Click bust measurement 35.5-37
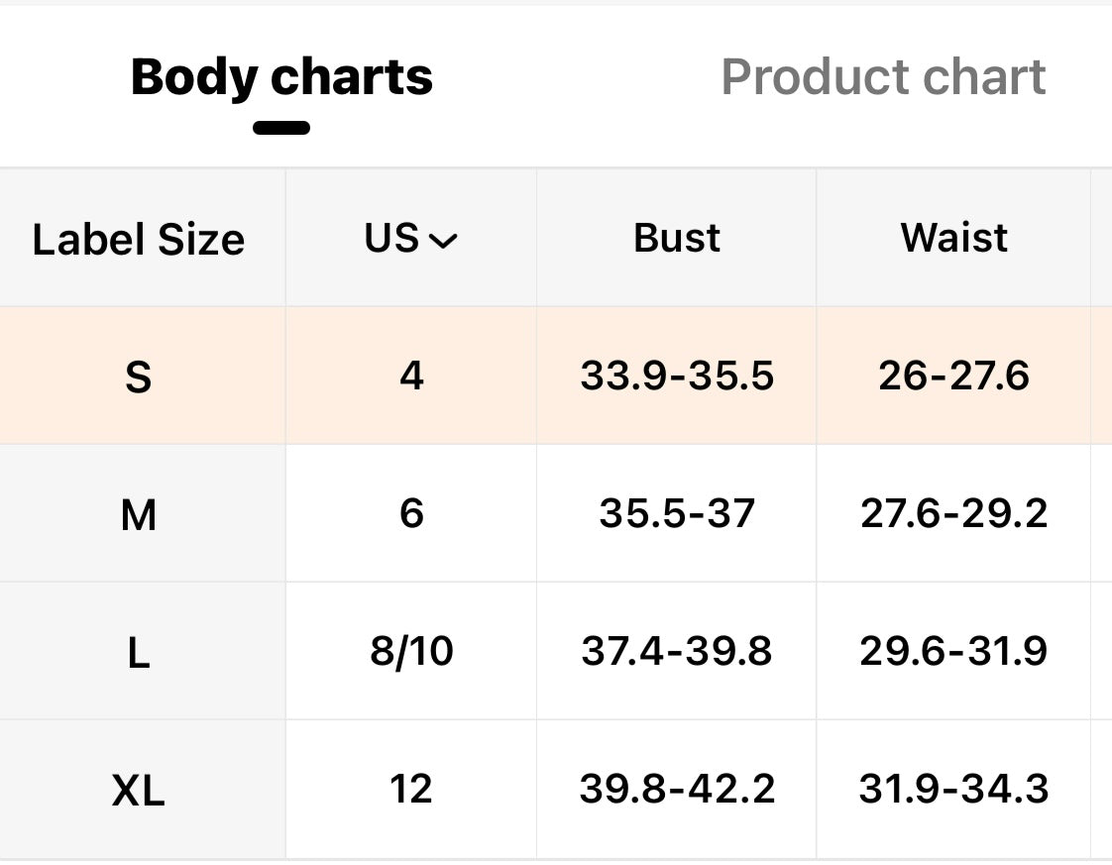Viewport: 1112px width, 865px height. click(x=677, y=514)
